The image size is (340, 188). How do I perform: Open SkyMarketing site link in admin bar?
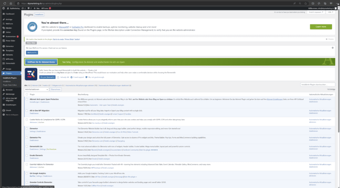point(13,8)
